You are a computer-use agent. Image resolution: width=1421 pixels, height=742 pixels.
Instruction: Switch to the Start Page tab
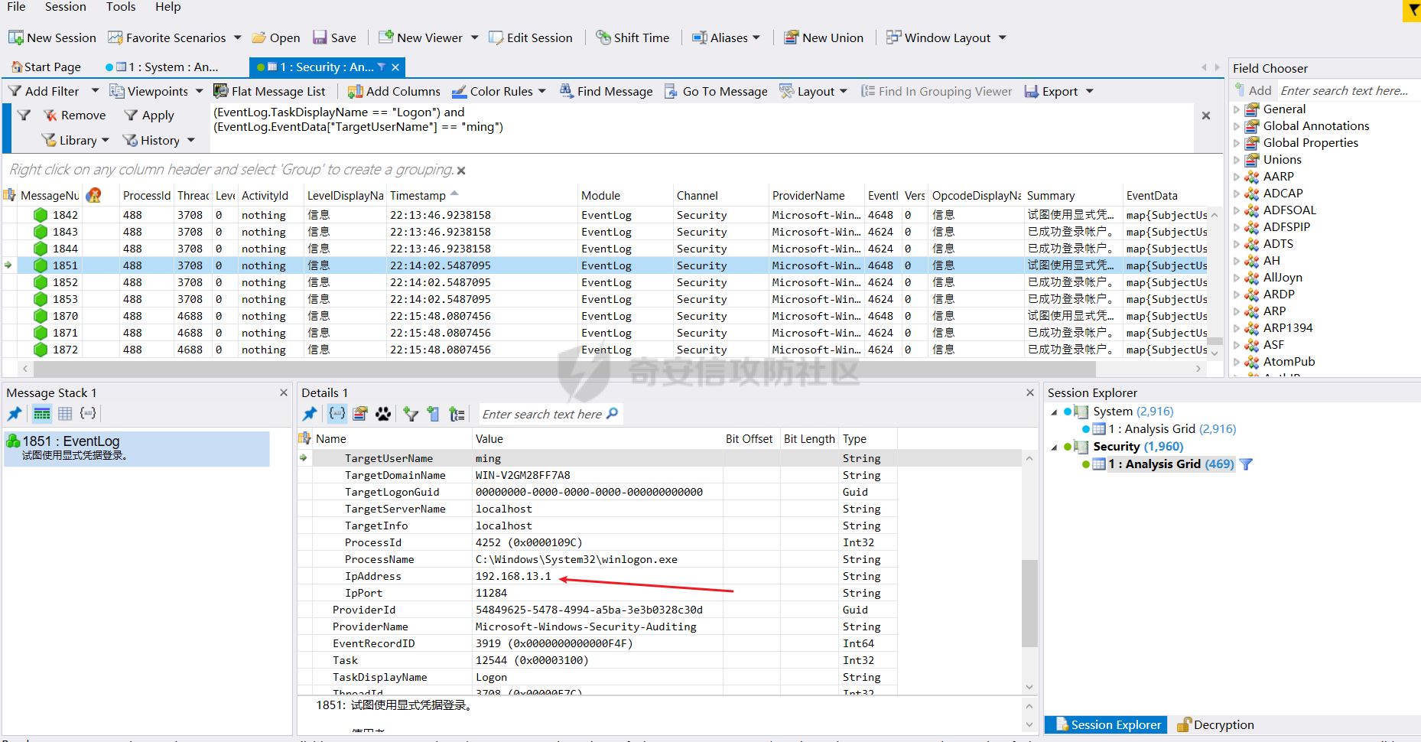click(46, 67)
